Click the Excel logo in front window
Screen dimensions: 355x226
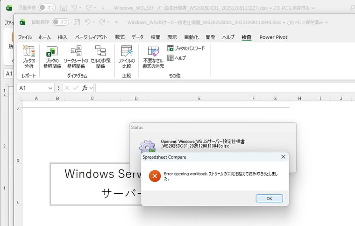[x=22, y=22]
